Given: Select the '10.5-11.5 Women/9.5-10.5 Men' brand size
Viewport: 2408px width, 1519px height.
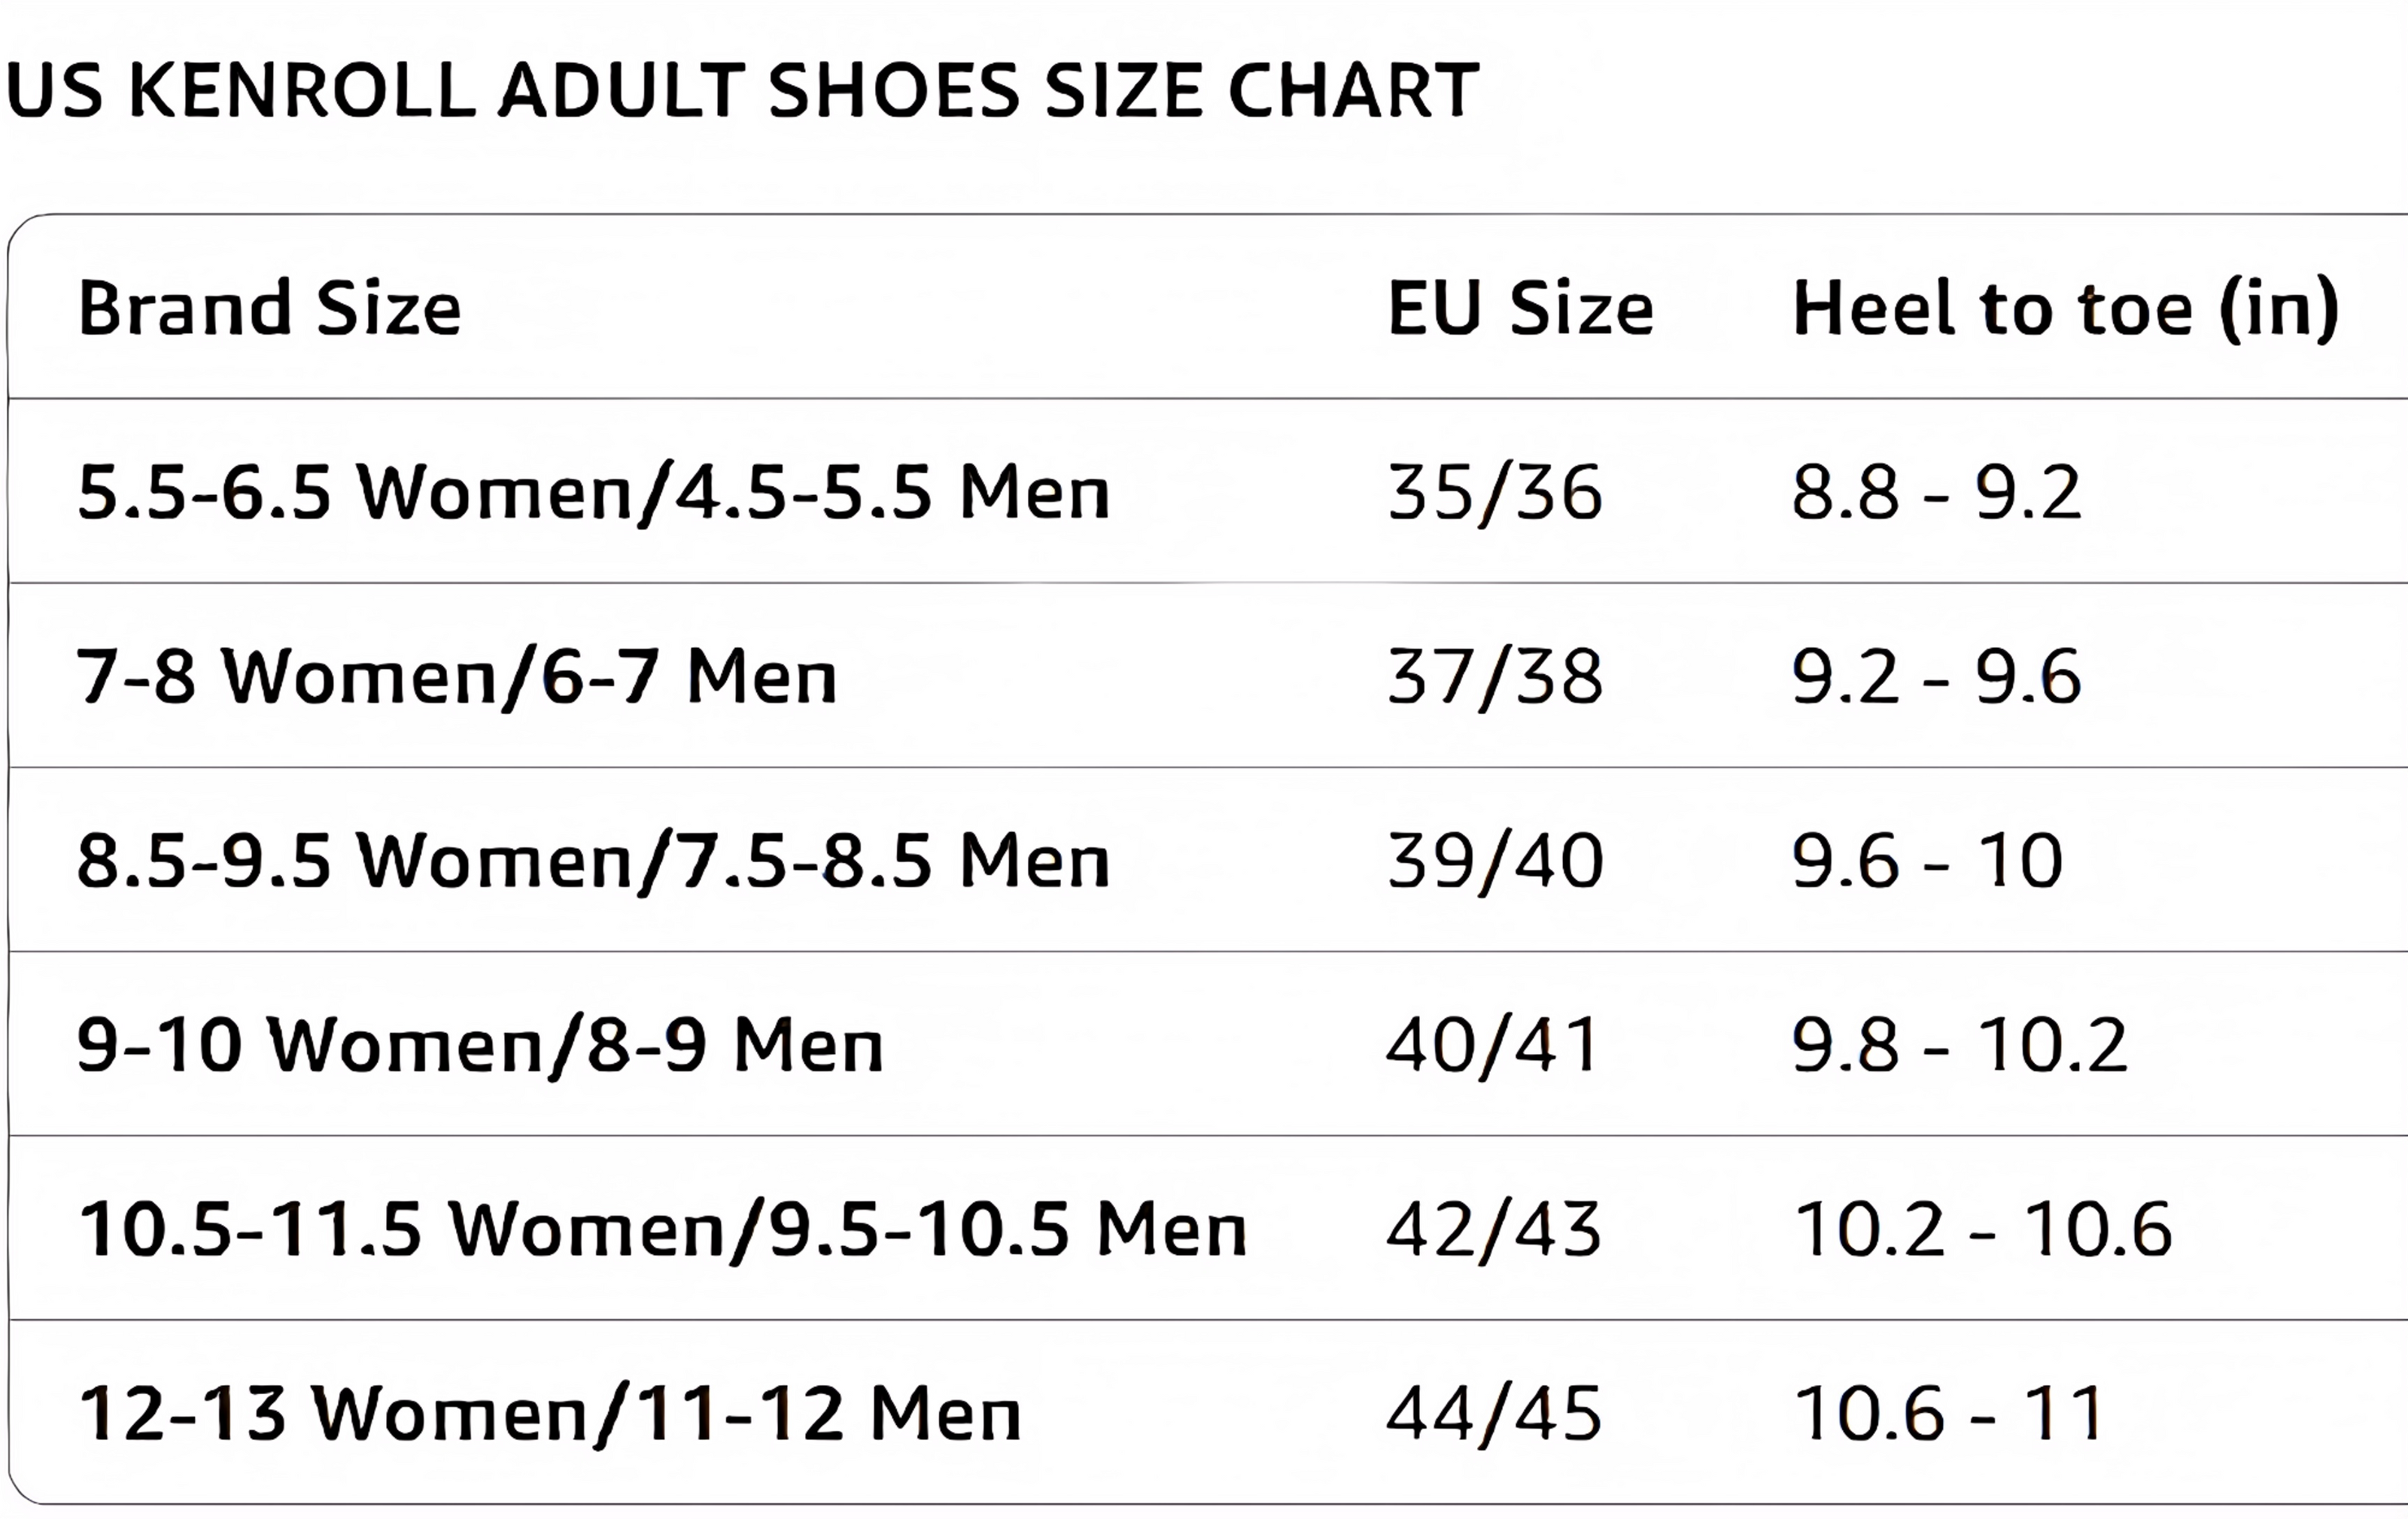Looking at the screenshot, I should click(663, 1229).
